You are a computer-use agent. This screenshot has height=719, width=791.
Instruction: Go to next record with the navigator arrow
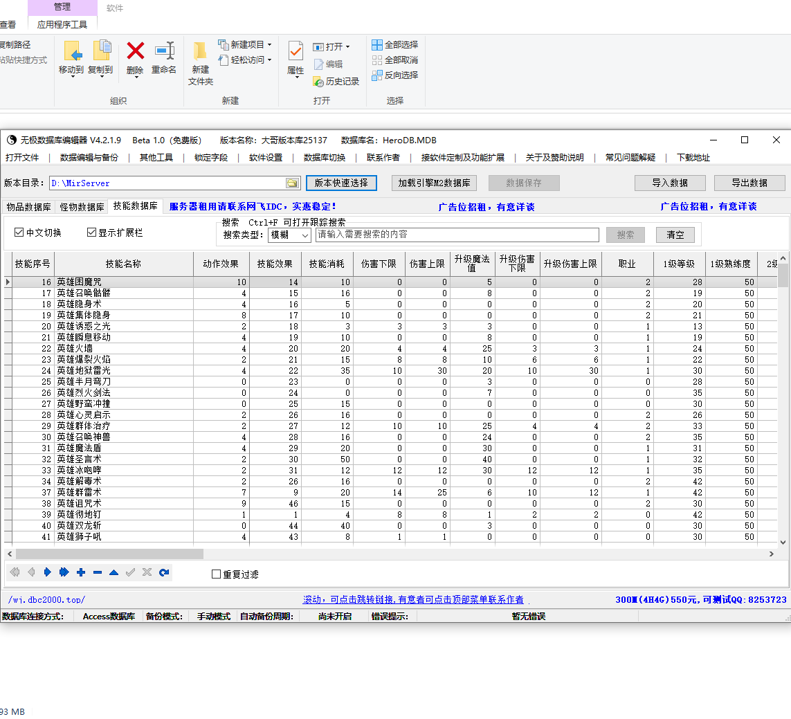tap(48, 572)
